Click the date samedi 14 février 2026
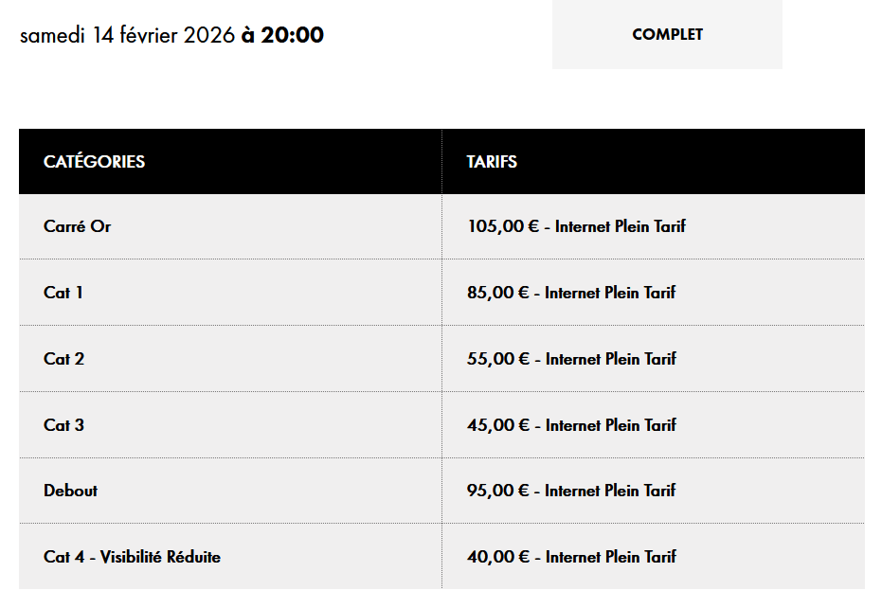Image resolution: width=882 pixels, height=608 pixels. tap(127, 36)
